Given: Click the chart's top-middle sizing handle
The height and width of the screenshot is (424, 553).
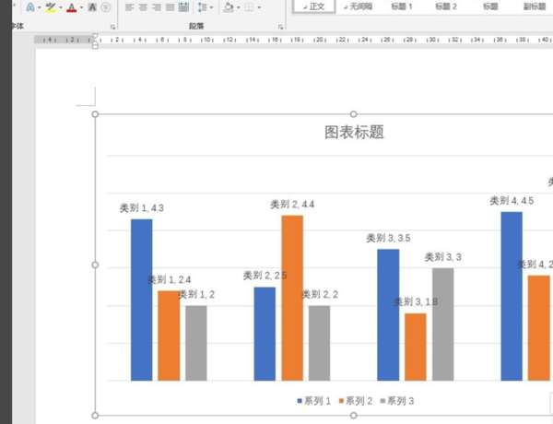Looking at the screenshot, I should pyautogui.click(x=353, y=114).
